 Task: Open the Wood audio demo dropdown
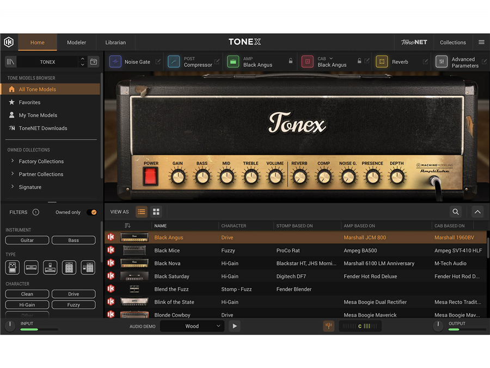[x=192, y=326]
